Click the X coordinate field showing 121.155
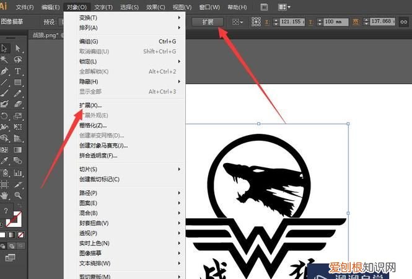 tap(292, 22)
